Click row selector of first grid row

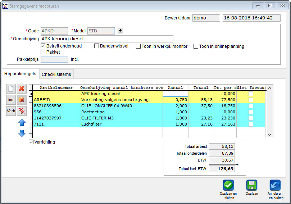tap(31, 94)
